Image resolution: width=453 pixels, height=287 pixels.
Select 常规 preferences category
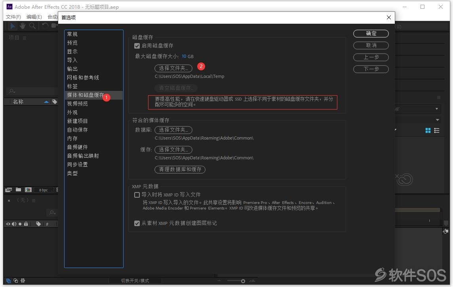coord(93,34)
